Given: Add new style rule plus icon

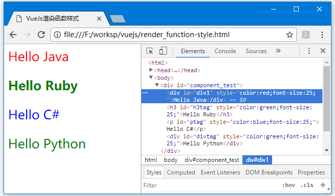Looking at the screenshot, I should [x=323, y=185].
